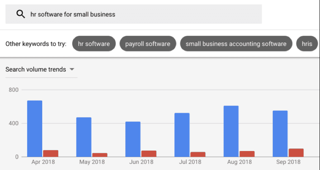Choose "small business accounting software" keyword chip
This screenshot has height=170, width=320.
(x=236, y=44)
